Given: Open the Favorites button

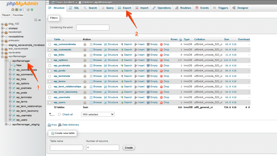Looking at the screenshot, I should [18, 15].
